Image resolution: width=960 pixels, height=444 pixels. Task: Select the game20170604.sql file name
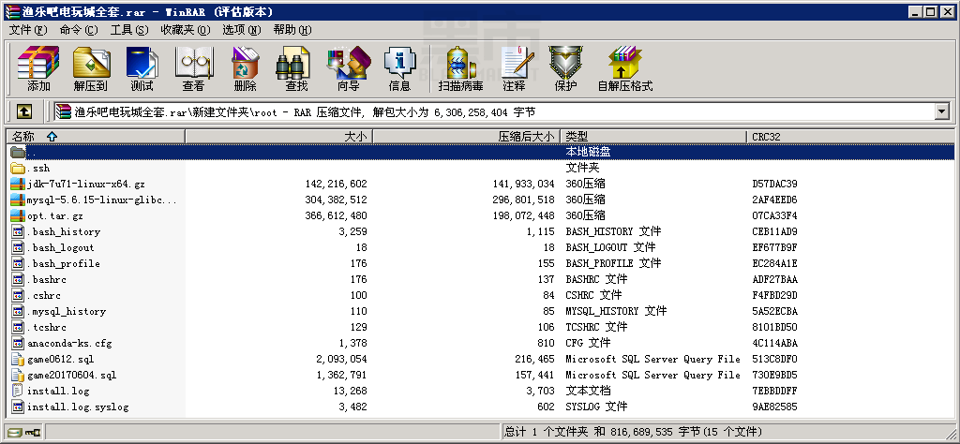tap(71, 375)
